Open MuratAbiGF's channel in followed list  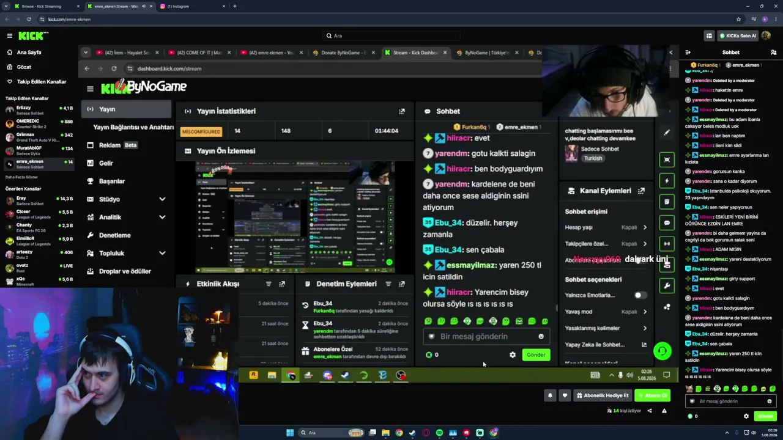39,150
